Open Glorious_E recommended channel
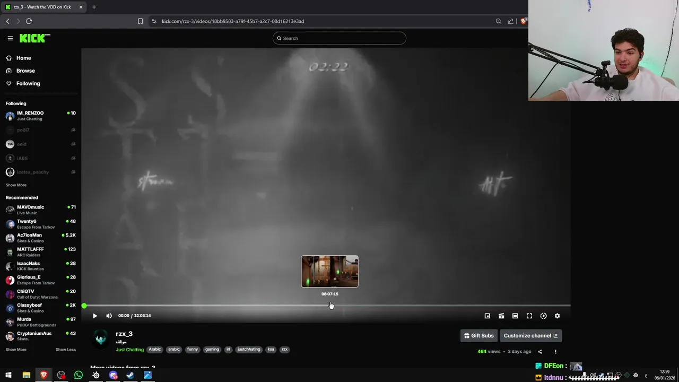Viewport: 679px width, 382px height. coord(40,280)
